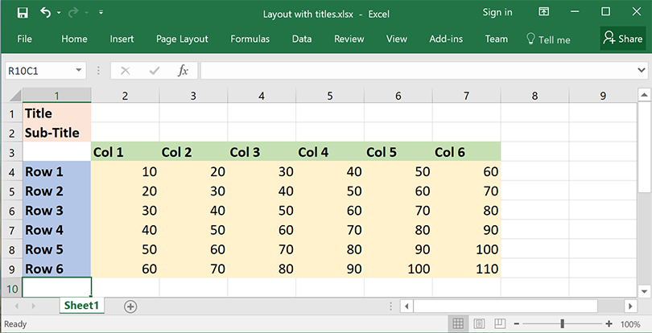
Task: Open the View tab
Action: pyautogui.click(x=396, y=39)
